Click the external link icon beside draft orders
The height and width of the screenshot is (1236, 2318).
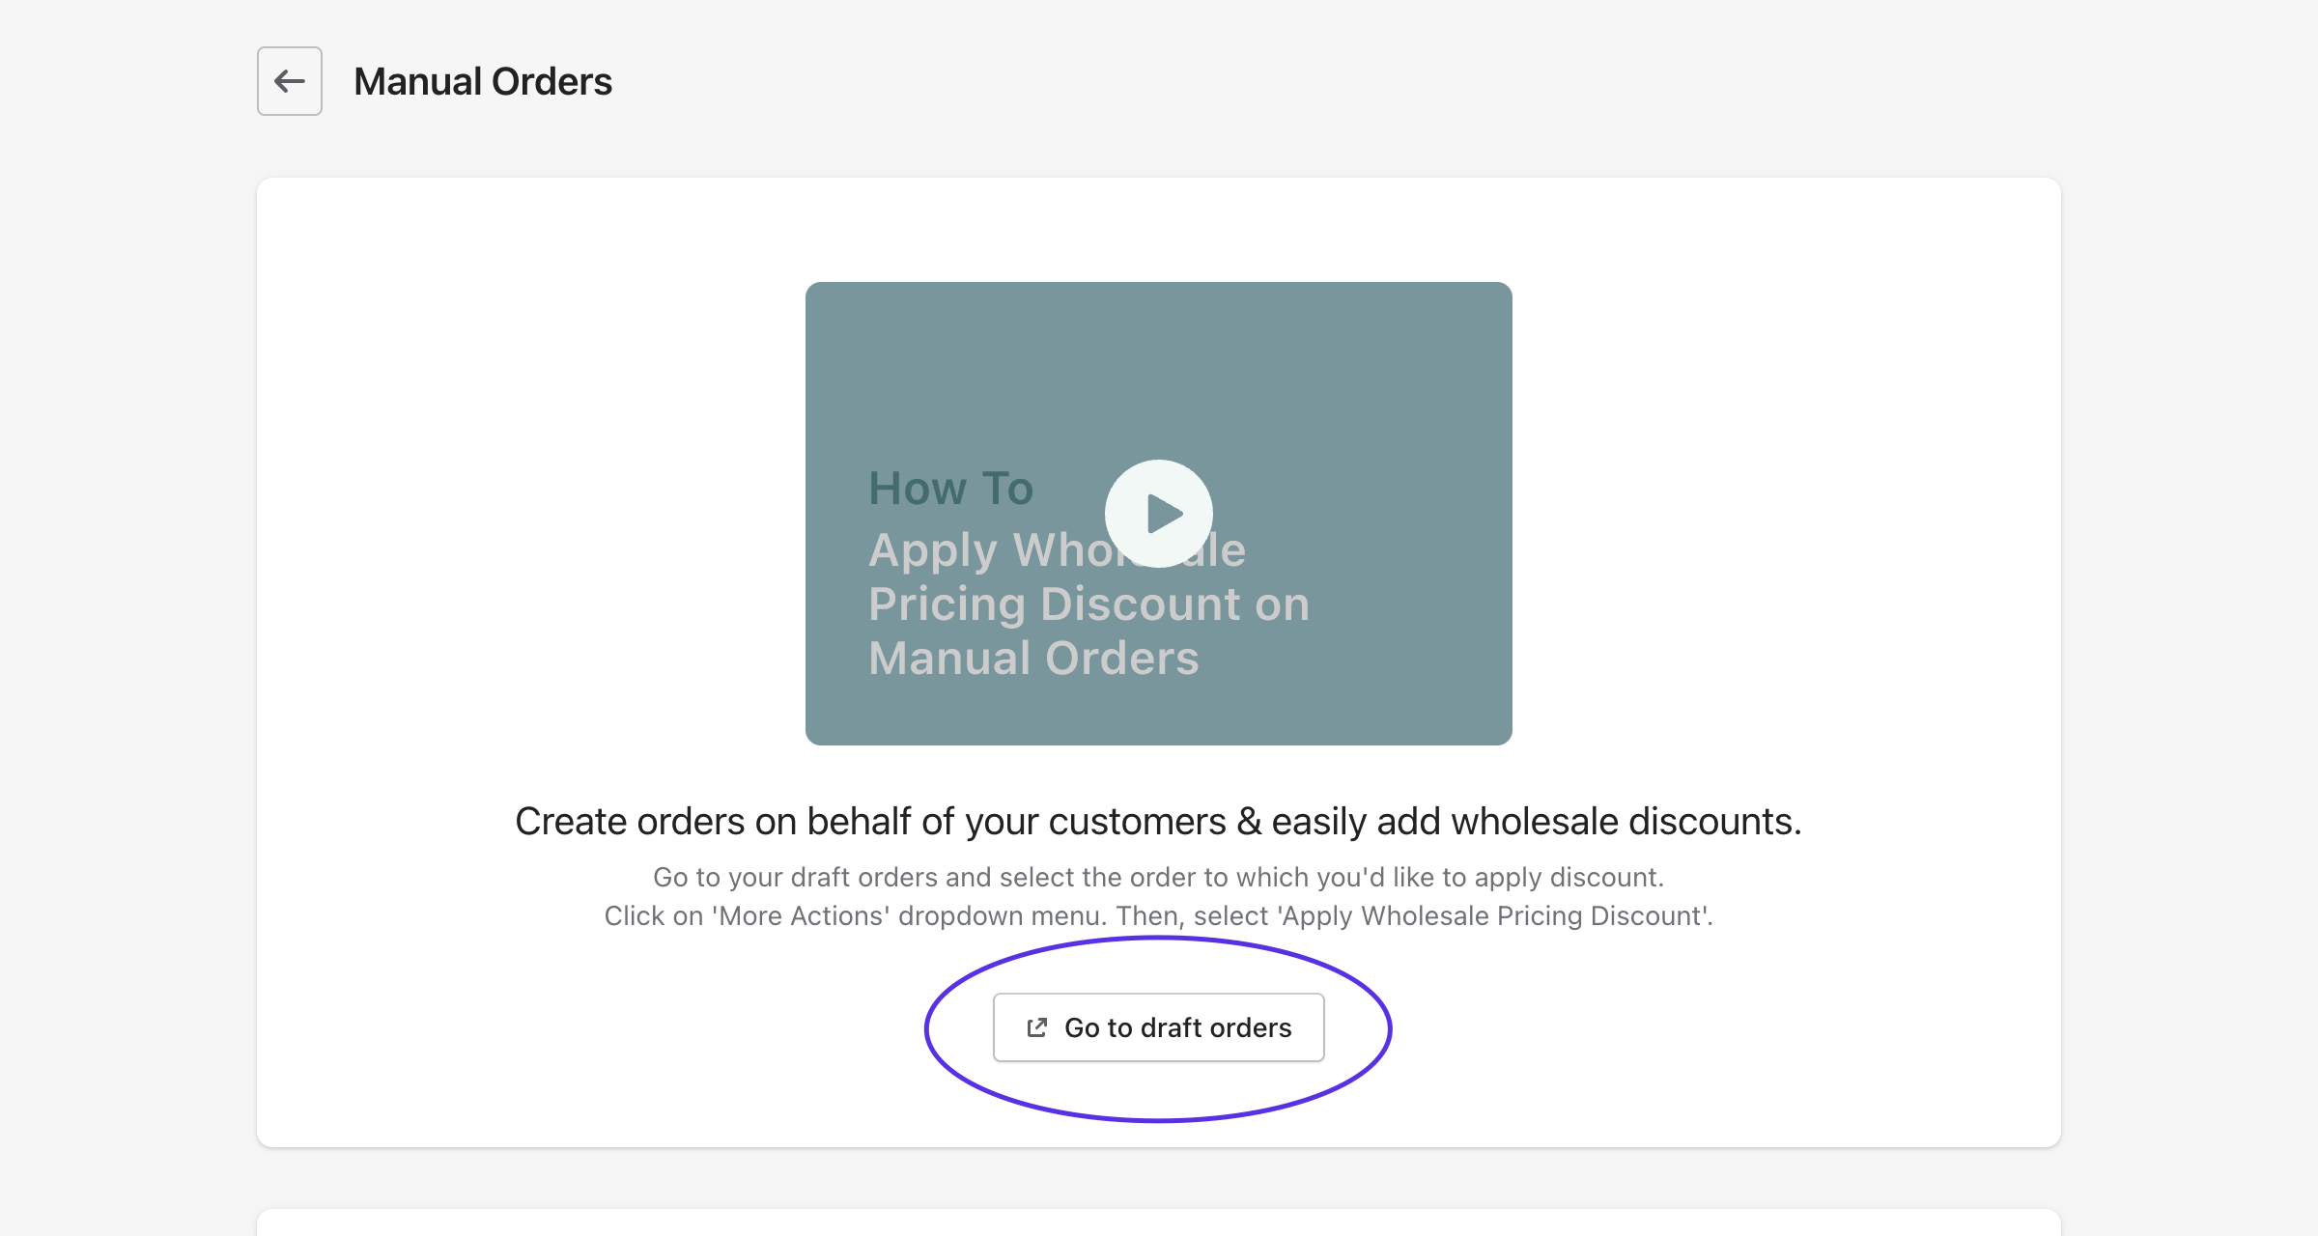(1037, 1027)
